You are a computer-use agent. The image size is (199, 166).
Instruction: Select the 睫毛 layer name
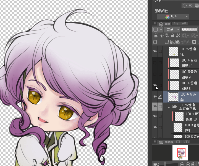tap(188, 131)
